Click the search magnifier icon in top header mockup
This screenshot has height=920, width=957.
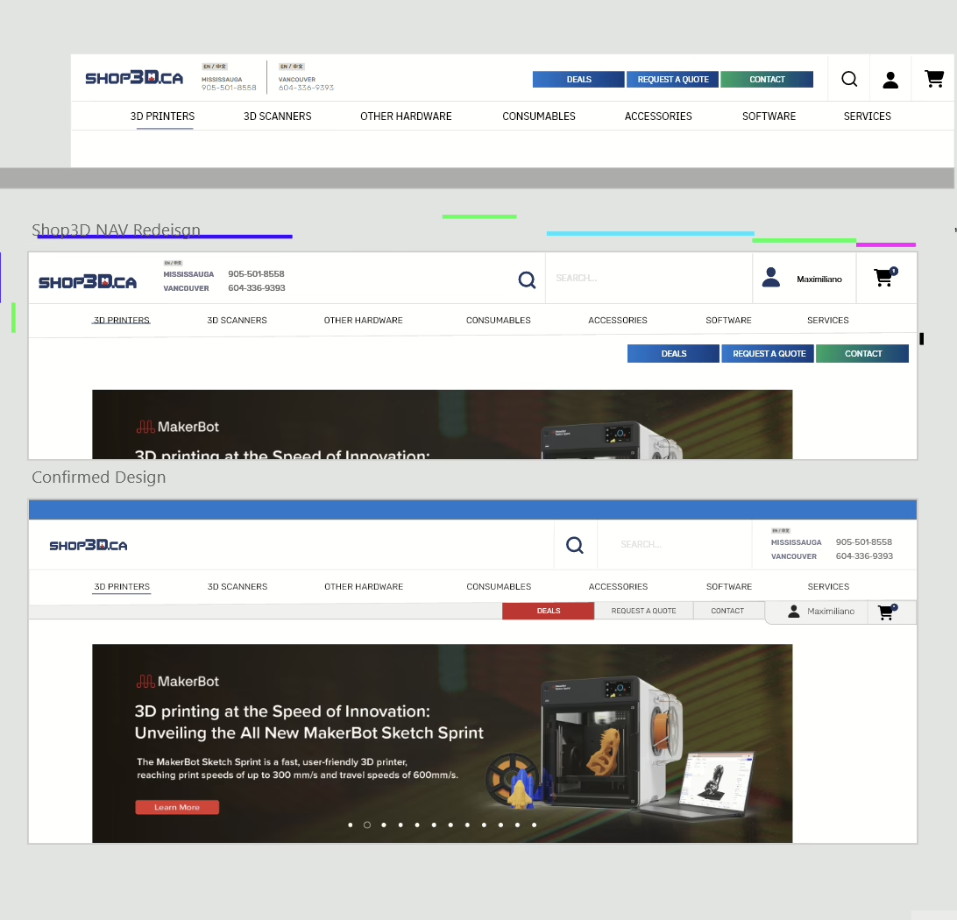(x=849, y=79)
